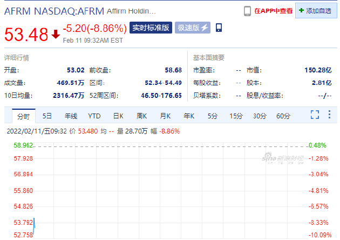This screenshot has height=240, width=340.
Task: Show the 5分 interval chart
Action: click(212, 116)
